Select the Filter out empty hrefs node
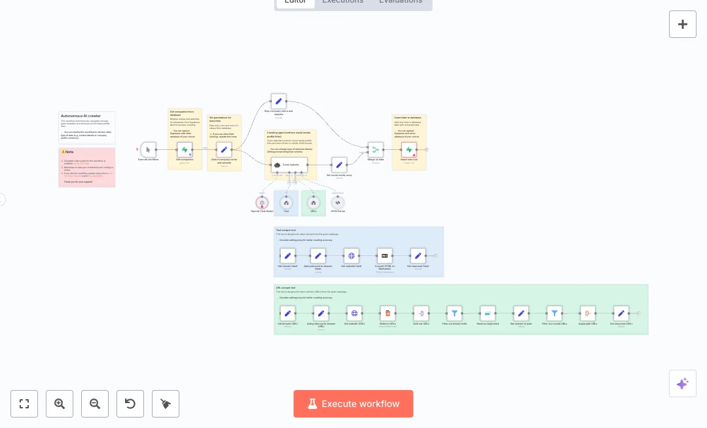Image resolution: width=707 pixels, height=428 pixels. (x=454, y=313)
